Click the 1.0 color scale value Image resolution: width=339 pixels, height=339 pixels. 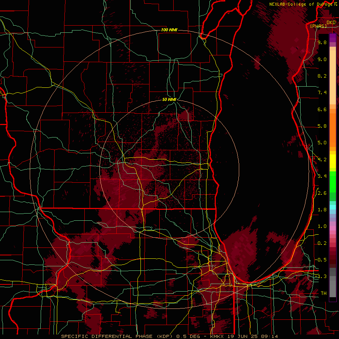pyautogui.click(x=322, y=226)
